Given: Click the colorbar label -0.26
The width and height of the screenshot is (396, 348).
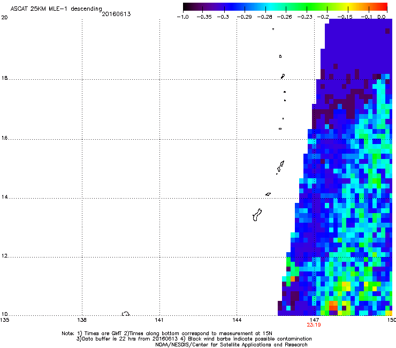Looking at the screenshot, I should click(284, 17).
